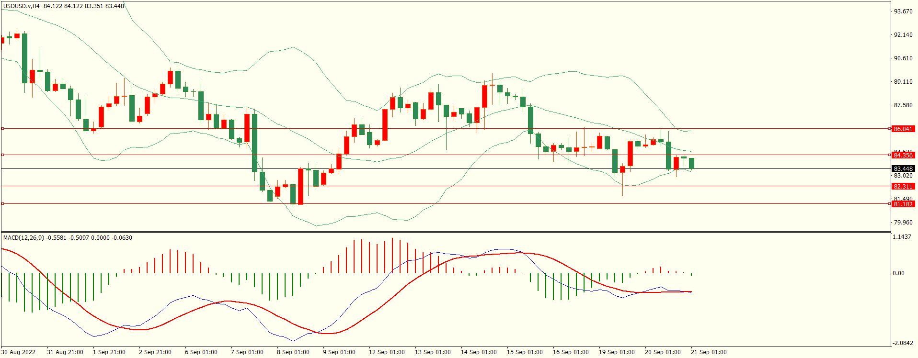Screen dimensions: 918x358
Task: Click the black 83.448 current price tag
Action: click(904, 169)
